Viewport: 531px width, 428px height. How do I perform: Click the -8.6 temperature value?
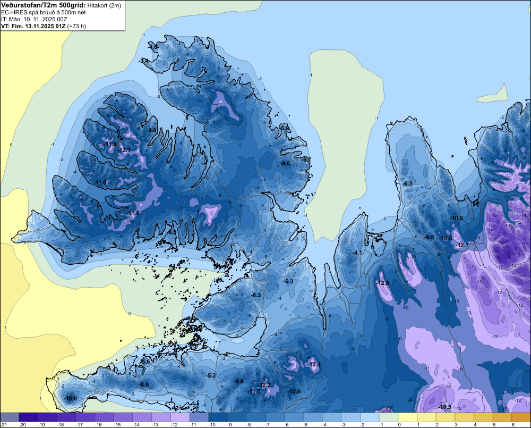point(144,384)
